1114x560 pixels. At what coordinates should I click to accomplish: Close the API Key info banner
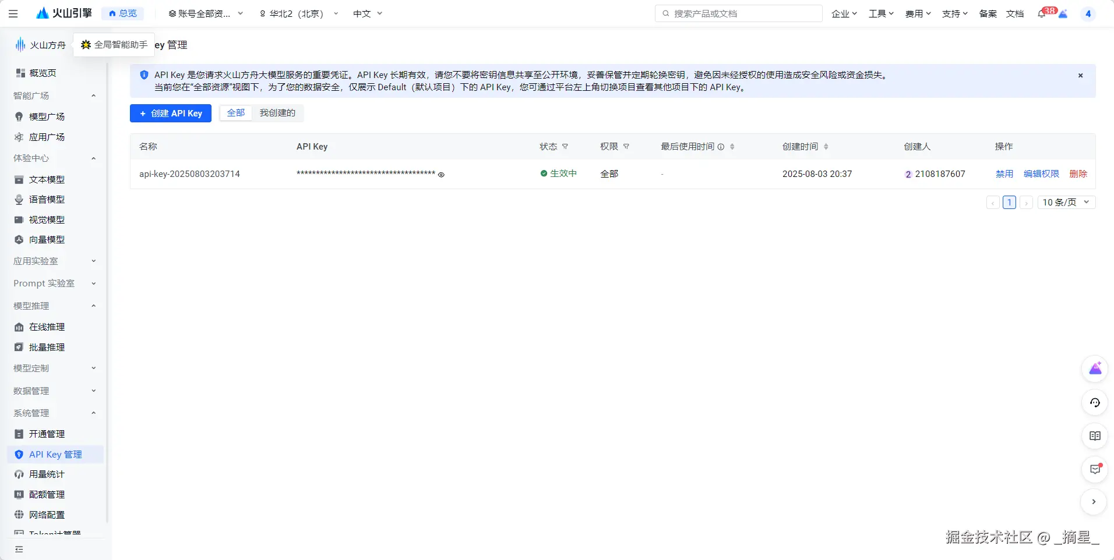coord(1080,75)
